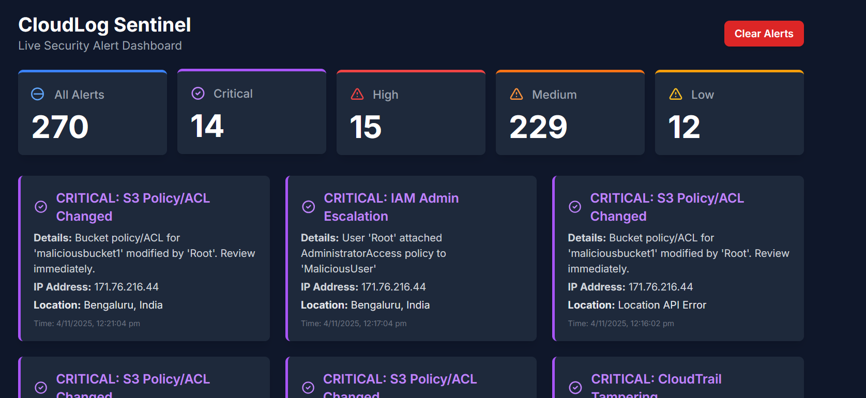The width and height of the screenshot is (866, 398).
Task: Click the Critical check-circle icon in summary card
Action: (198, 93)
